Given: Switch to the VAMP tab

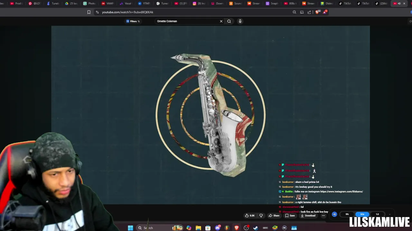Looking at the screenshot, I should (x=108, y=4).
